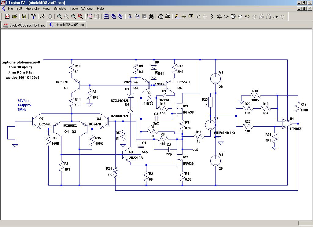Open Find with binoculars icon
313x227 pixels.
151,16
